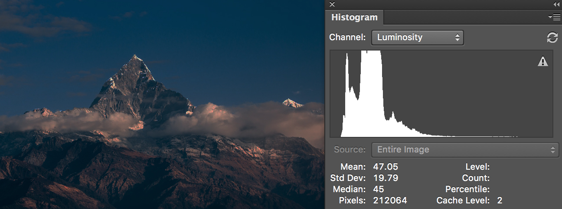
Task: Close the Histogram panel with the X icon
Action: pos(332,4)
